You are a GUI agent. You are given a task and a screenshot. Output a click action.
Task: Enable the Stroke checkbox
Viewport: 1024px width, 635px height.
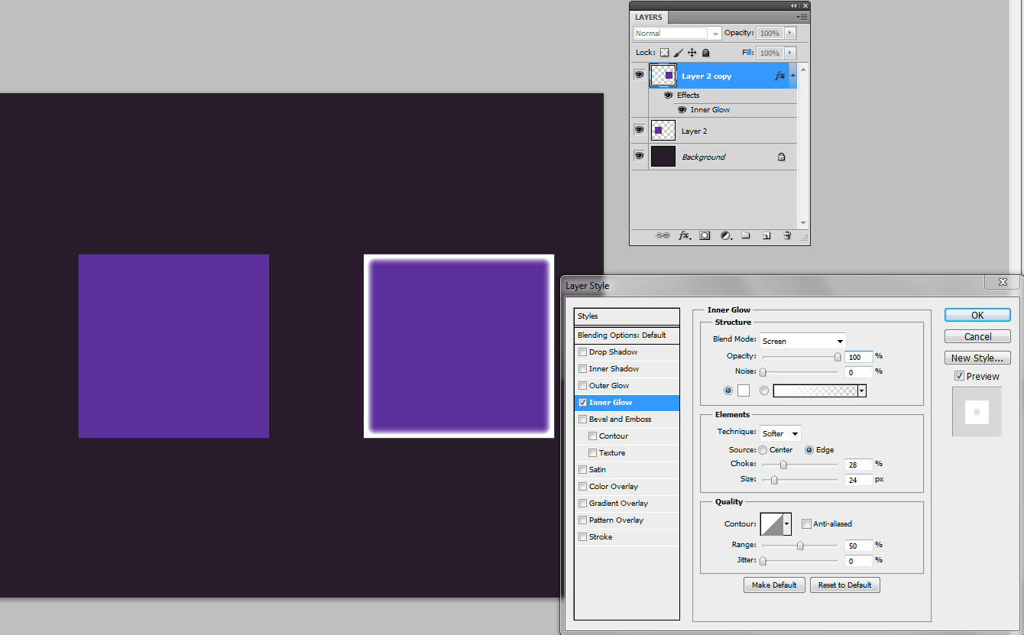click(583, 537)
